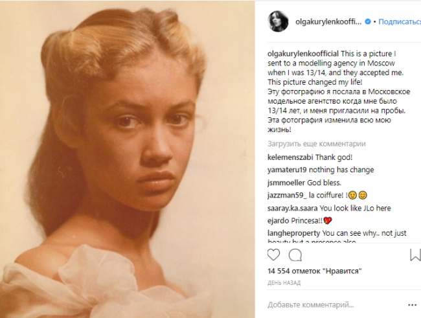
Task: Click the heart like icon
Action: pyautogui.click(x=273, y=255)
